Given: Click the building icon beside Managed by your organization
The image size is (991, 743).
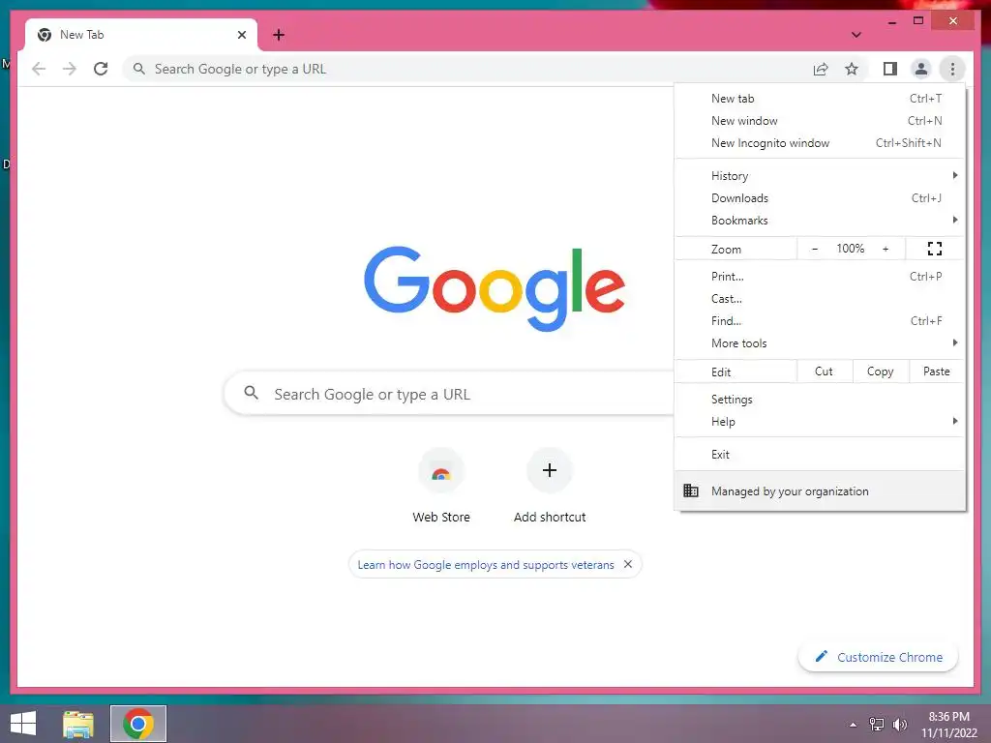Looking at the screenshot, I should click(691, 490).
